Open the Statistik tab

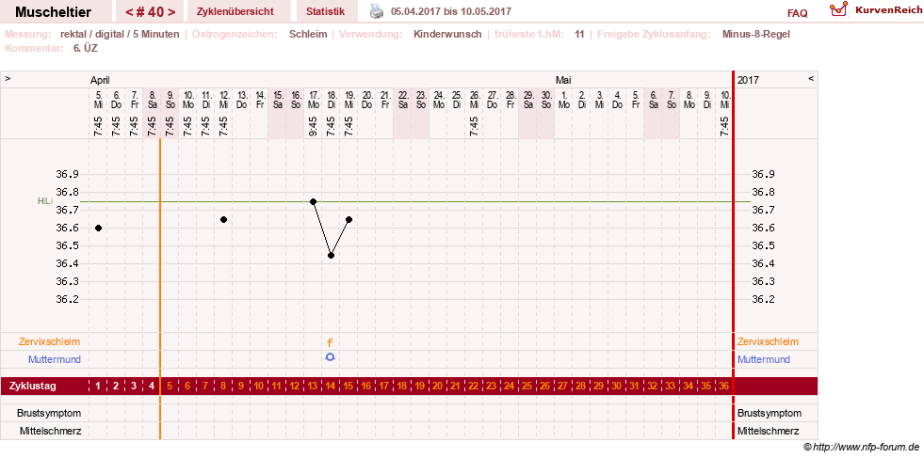(325, 12)
